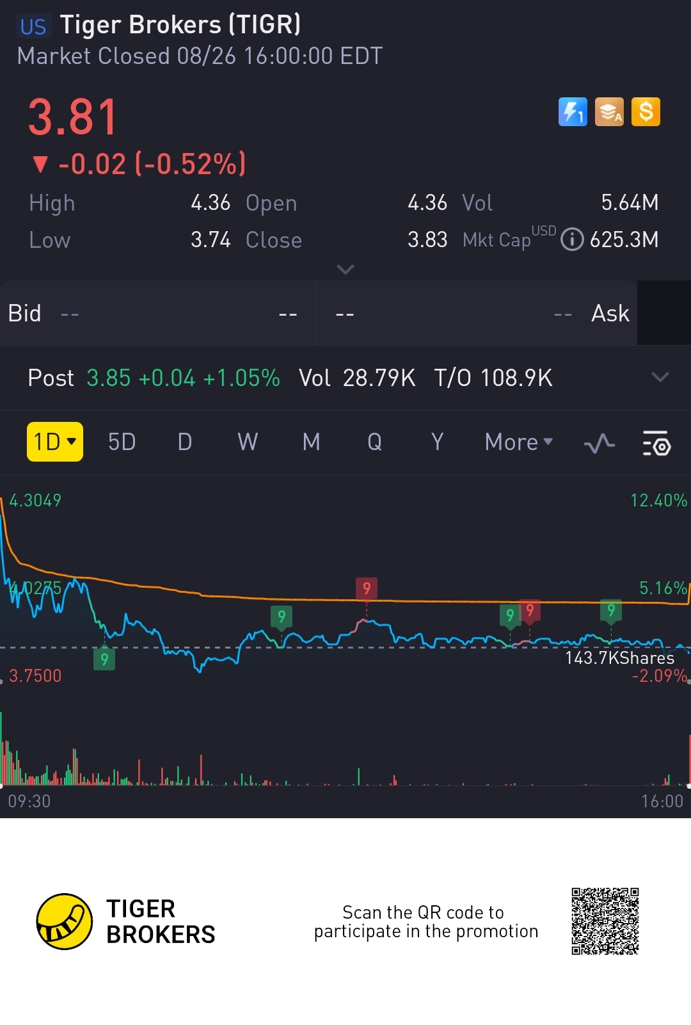Viewport: 691px width, 1025px height.
Task: Open the chart indicator waveform icon
Action: (x=600, y=443)
